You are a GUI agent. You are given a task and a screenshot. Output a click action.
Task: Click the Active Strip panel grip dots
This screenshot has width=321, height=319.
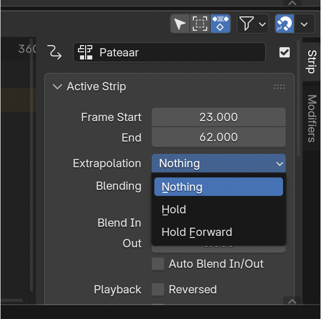pyautogui.click(x=279, y=87)
